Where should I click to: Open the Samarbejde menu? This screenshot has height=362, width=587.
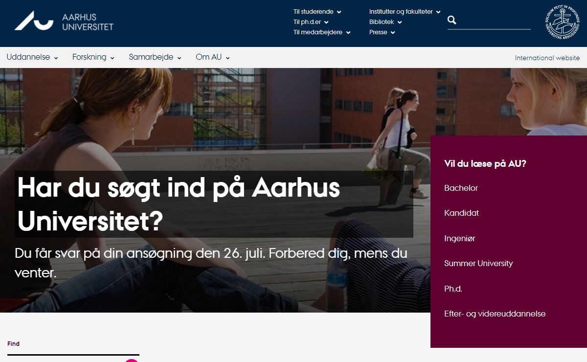[x=155, y=57]
